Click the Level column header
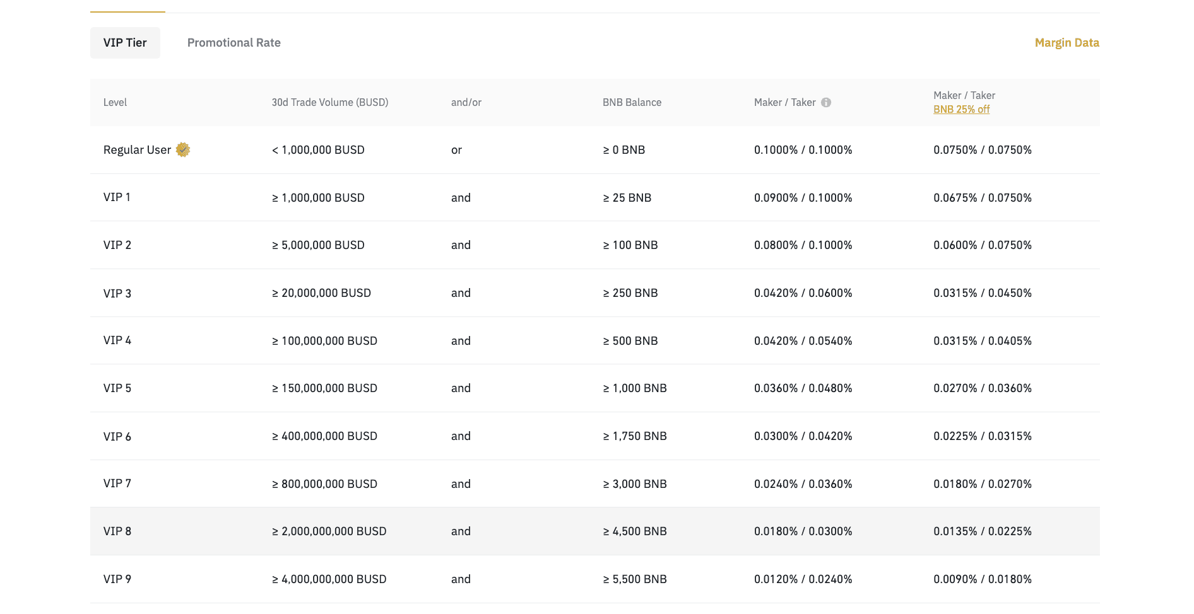Viewport: 1194px width, 614px height. tap(115, 103)
